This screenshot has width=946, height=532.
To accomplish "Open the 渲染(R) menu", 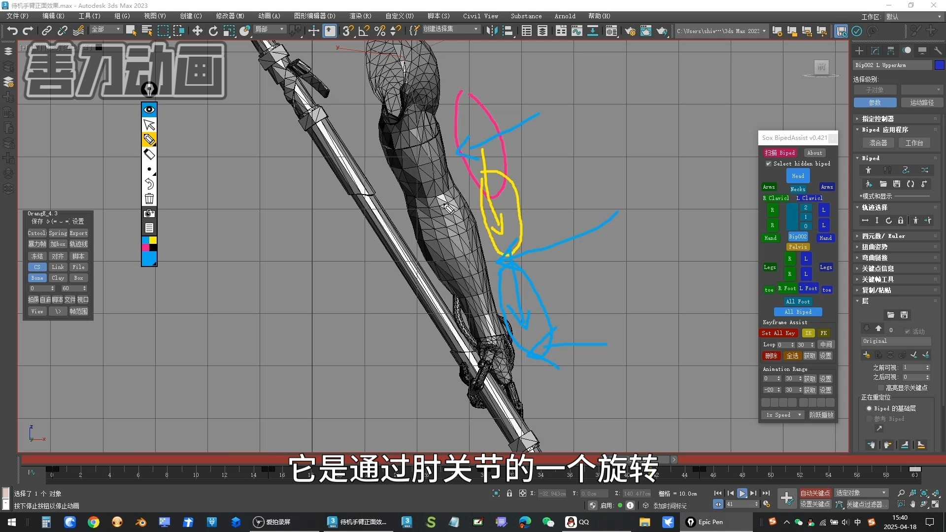I will click(360, 16).
